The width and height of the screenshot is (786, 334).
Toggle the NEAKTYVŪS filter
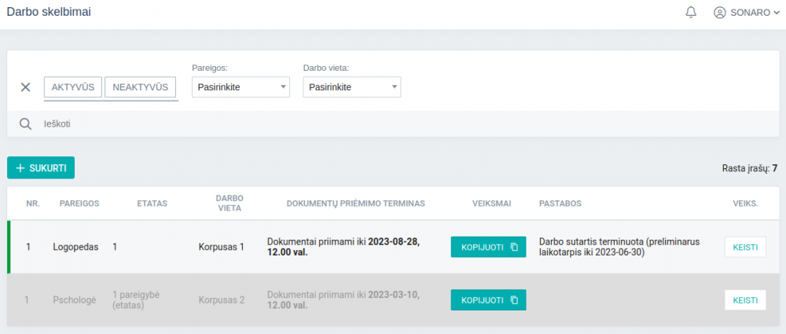(140, 87)
